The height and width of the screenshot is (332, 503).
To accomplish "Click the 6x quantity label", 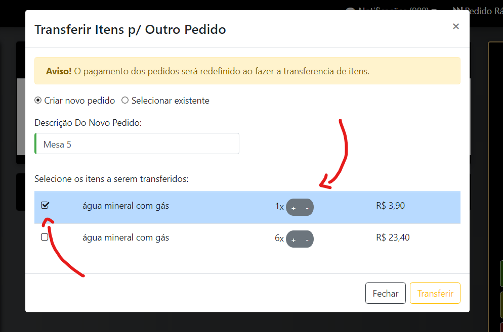I will (x=279, y=239).
